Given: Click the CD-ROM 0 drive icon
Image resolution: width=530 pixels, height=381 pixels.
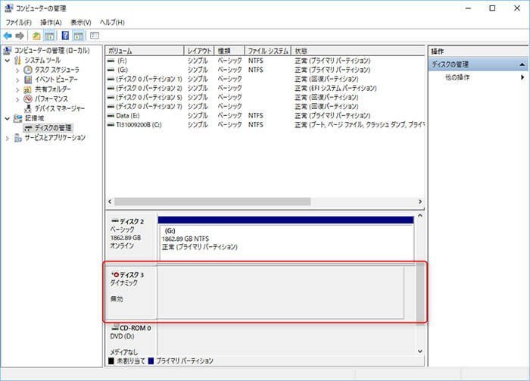Looking at the screenshot, I should click(x=115, y=327).
